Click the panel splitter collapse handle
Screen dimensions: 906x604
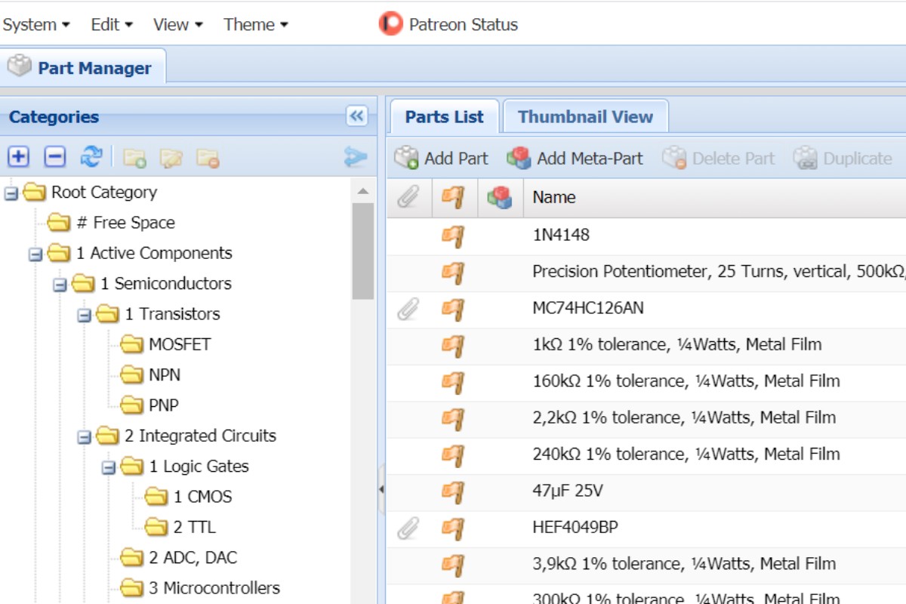coord(381,489)
